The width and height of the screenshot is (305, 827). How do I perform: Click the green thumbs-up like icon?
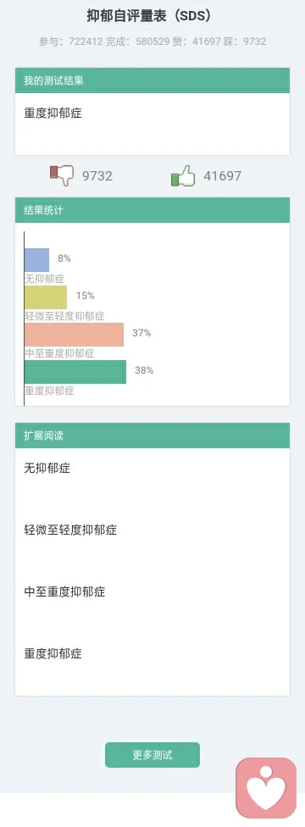tap(183, 175)
